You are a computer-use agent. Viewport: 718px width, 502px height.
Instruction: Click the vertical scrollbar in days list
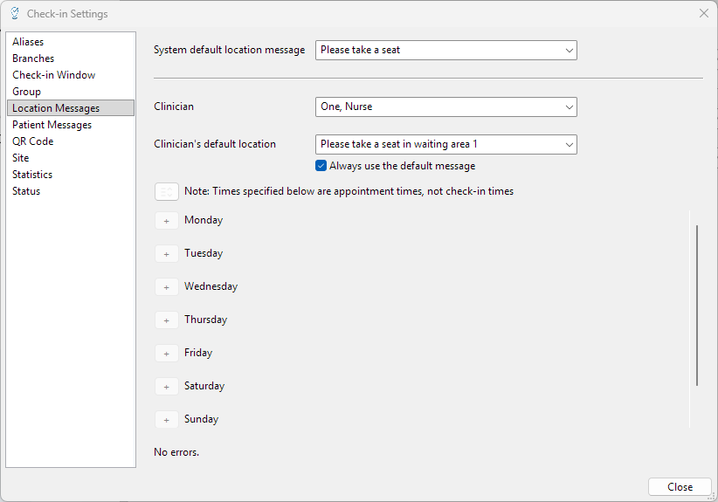696,306
